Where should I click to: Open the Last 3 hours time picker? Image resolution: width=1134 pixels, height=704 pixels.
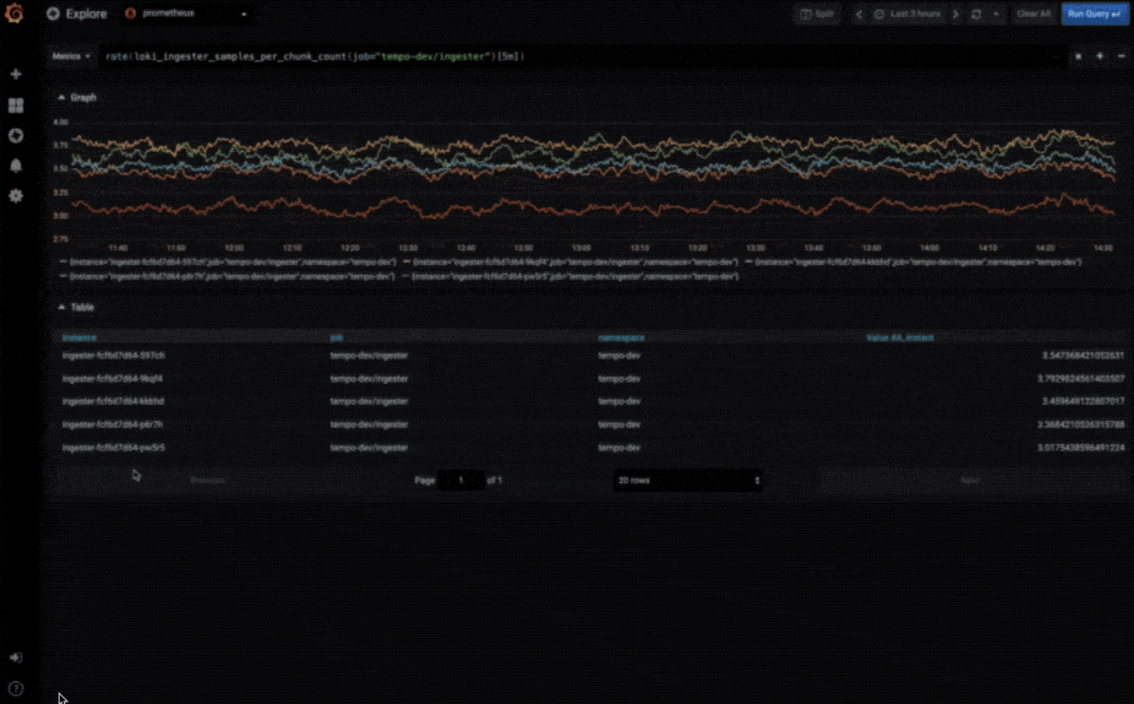tap(908, 14)
